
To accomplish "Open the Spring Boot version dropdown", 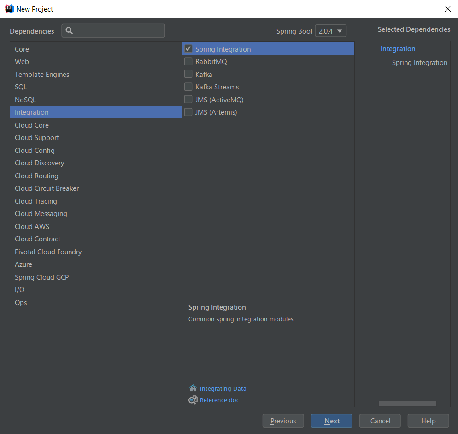I will (331, 31).
